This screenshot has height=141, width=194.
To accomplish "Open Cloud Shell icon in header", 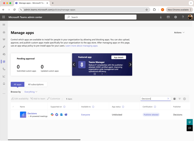I will 168,17.
